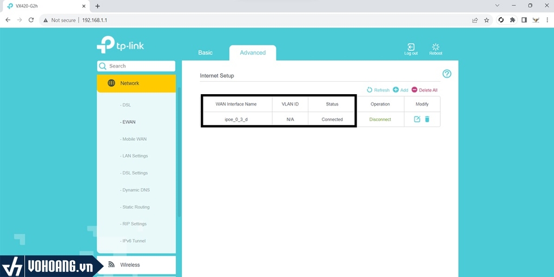The image size is (554, 277).
Task: Open the help question mark icon
Action: (447, 74)
